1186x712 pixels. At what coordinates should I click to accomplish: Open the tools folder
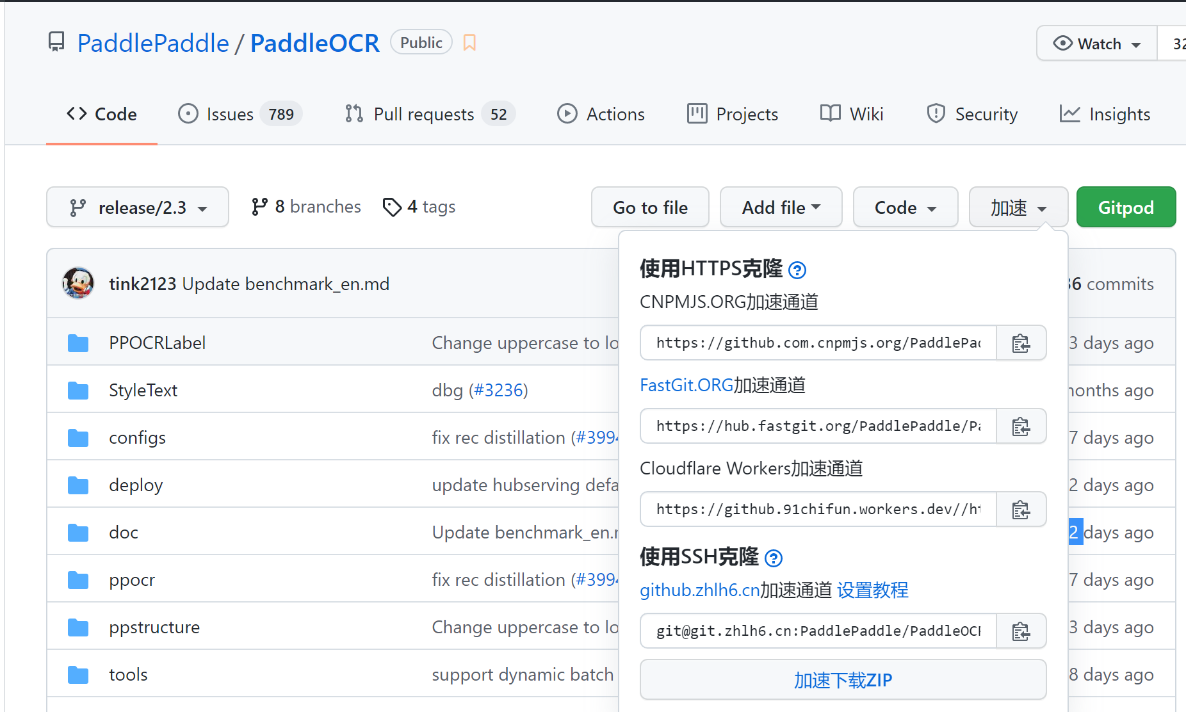128,674
